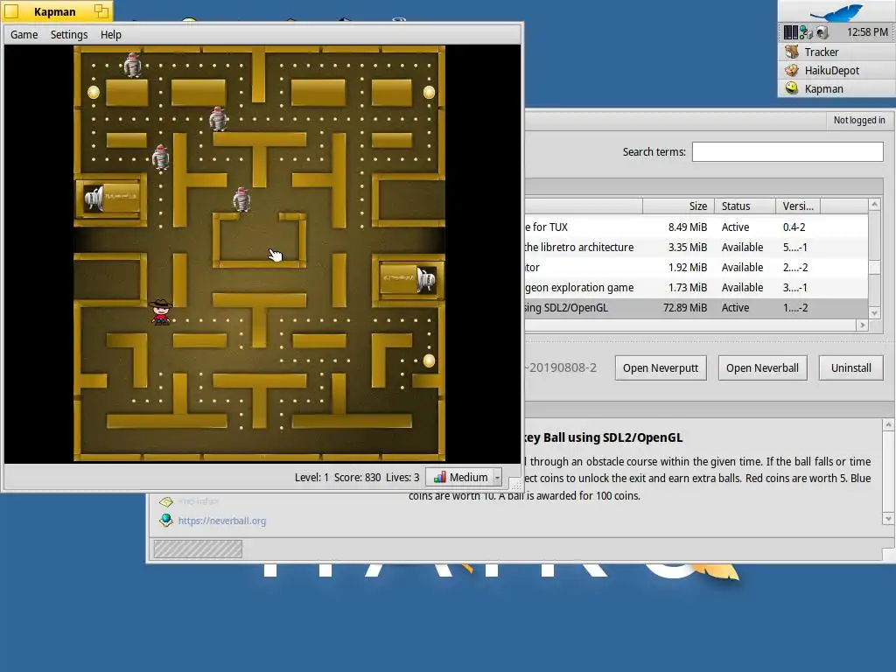Open the Settings menu in Kapman

tap(69, 35)
